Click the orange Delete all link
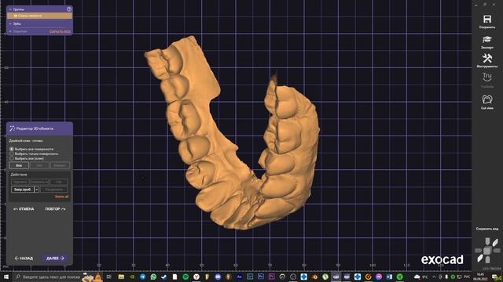 (61, 197)
